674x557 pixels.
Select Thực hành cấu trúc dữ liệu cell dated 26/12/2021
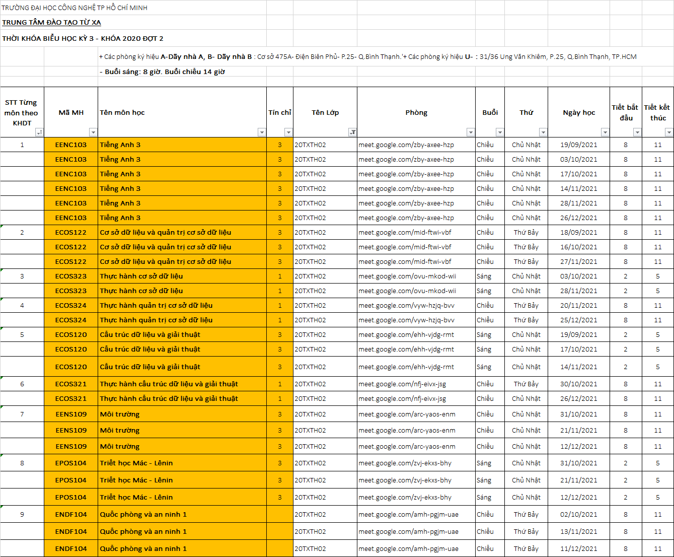[x=182, y=399]
